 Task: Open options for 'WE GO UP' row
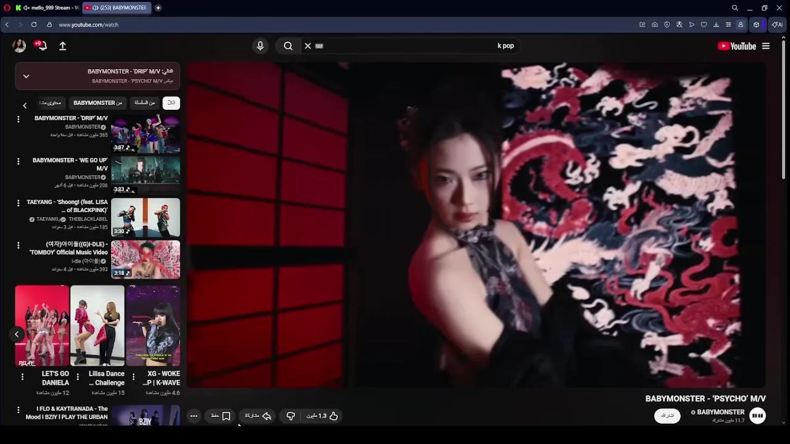[x=18, y=161]
